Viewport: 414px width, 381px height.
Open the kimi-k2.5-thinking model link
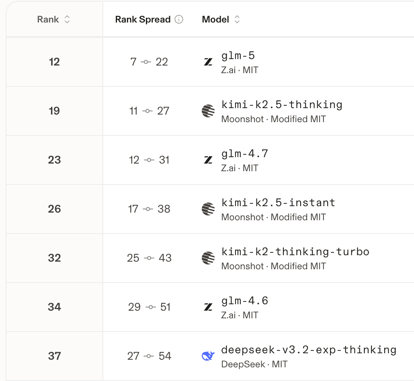(282, 105)
